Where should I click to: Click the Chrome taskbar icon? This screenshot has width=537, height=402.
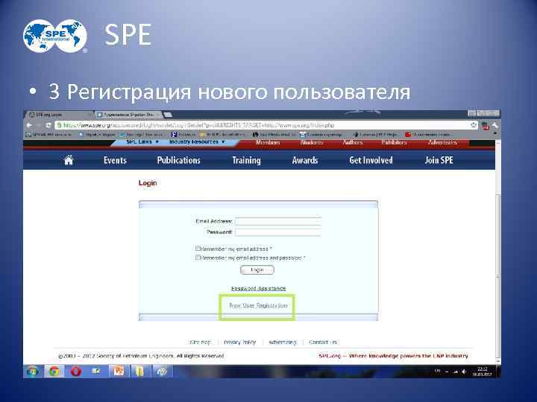(54, 371)
